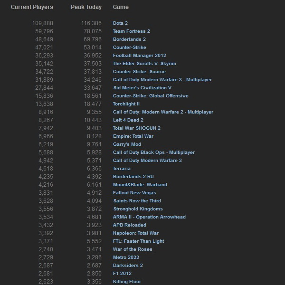Viewport: 285px width, 285px height.
Task: Open Napoleon: Total War link
Action: (x=135, y=233)
